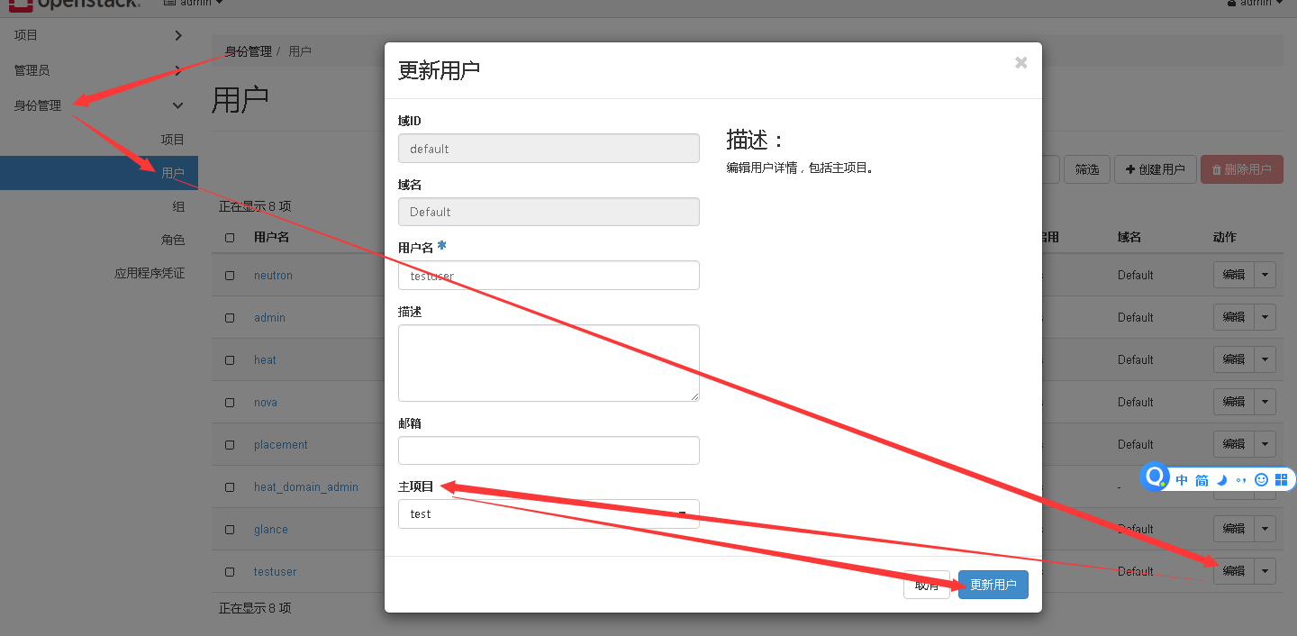Open the testuser user link
Viewport: 1297px width, 636px height.
[x=275, y=572]
